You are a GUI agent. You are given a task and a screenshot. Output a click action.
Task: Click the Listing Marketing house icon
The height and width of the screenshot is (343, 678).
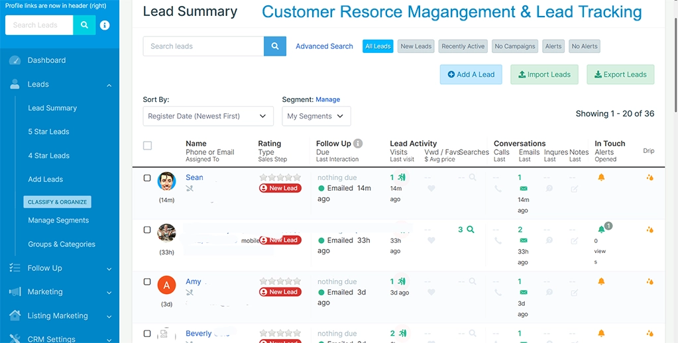(x=15, y=315)
